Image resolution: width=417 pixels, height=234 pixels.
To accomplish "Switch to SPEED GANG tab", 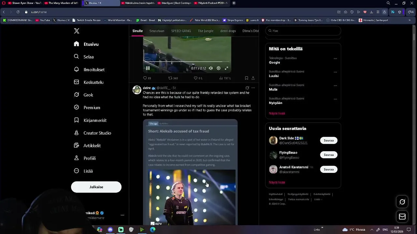I will coord(181,31).
